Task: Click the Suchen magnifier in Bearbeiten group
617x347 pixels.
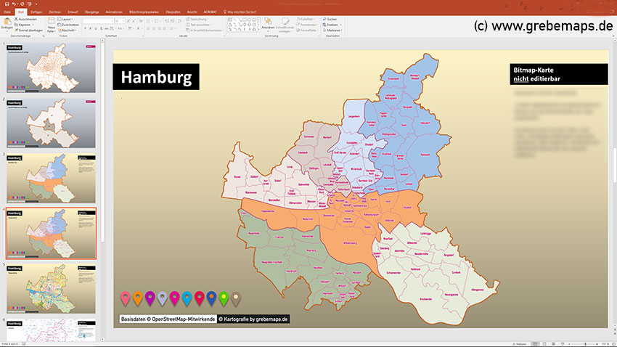Action: coord(329,19)
